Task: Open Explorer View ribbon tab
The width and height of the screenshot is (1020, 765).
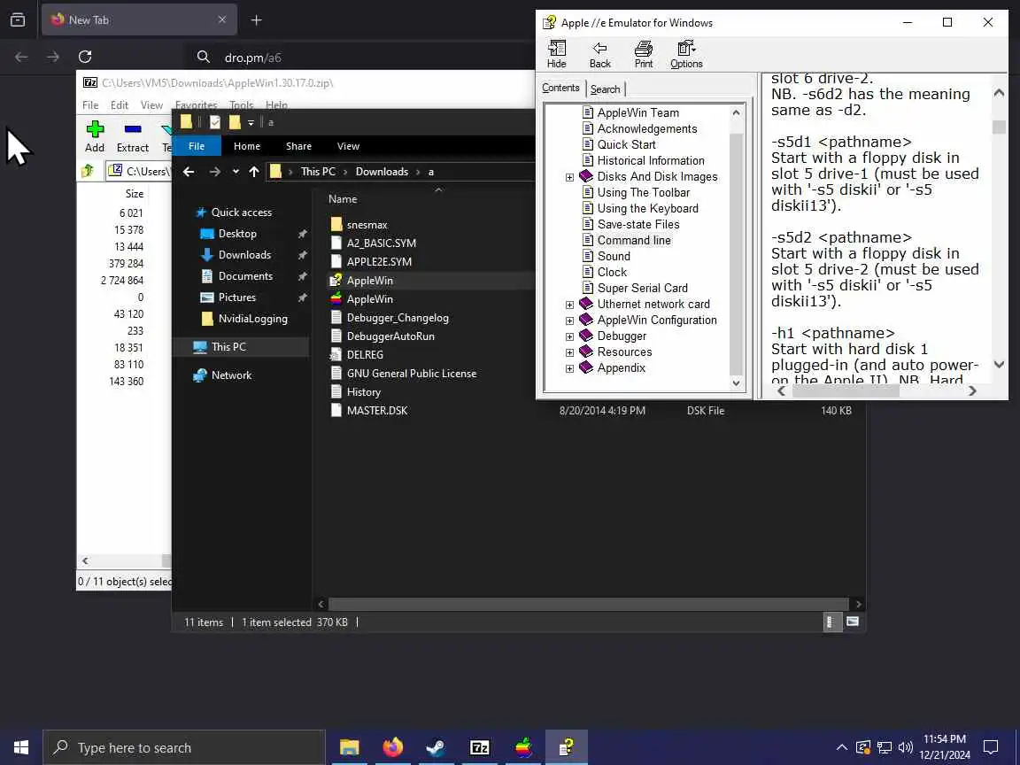Action: [348, 146]
